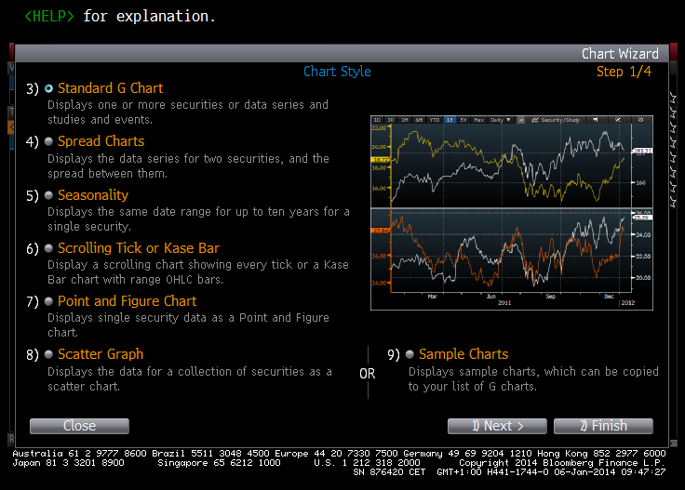Click description 'Displays the data series for two securities'
The image size is (685, 490).
[188, 166]
